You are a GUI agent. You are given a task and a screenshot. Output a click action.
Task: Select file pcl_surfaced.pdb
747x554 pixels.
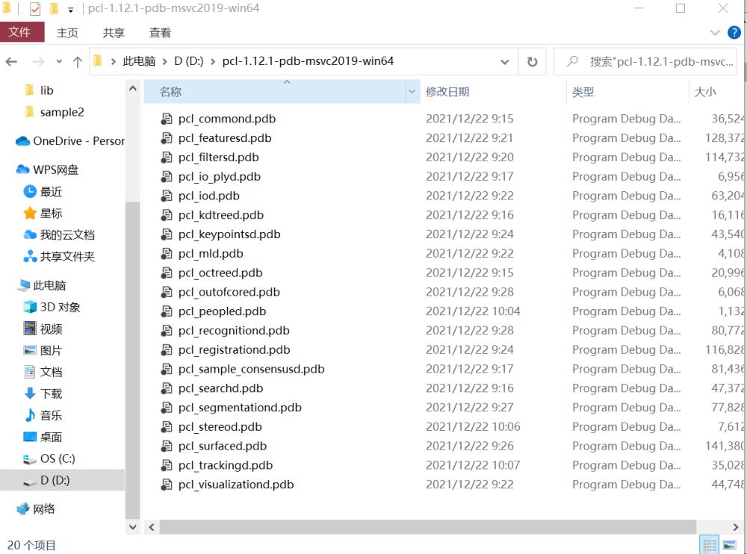(223, 446)
